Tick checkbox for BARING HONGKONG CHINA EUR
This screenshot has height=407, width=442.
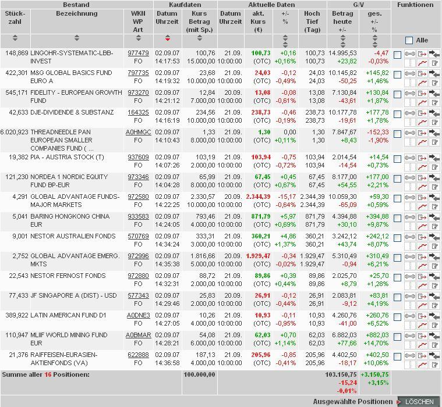click(x=397, y=218)
